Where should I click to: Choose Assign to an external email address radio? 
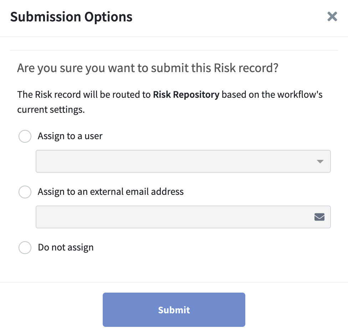point(25,192)
